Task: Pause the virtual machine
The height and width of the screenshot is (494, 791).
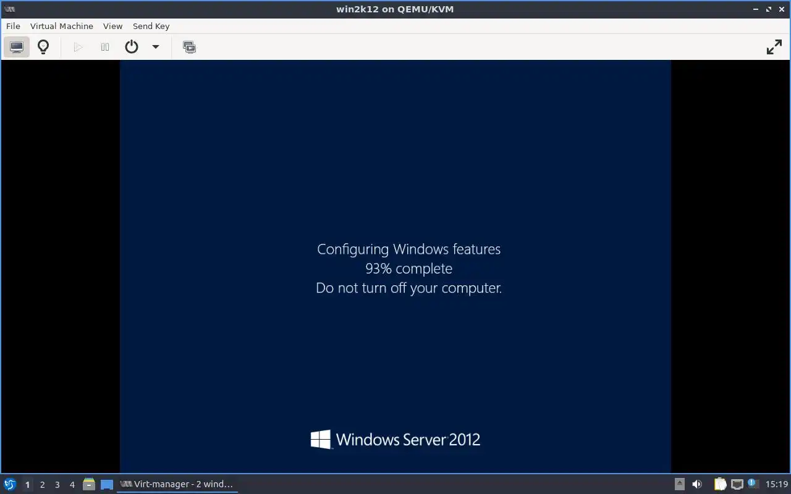Action: click(105, 47)
